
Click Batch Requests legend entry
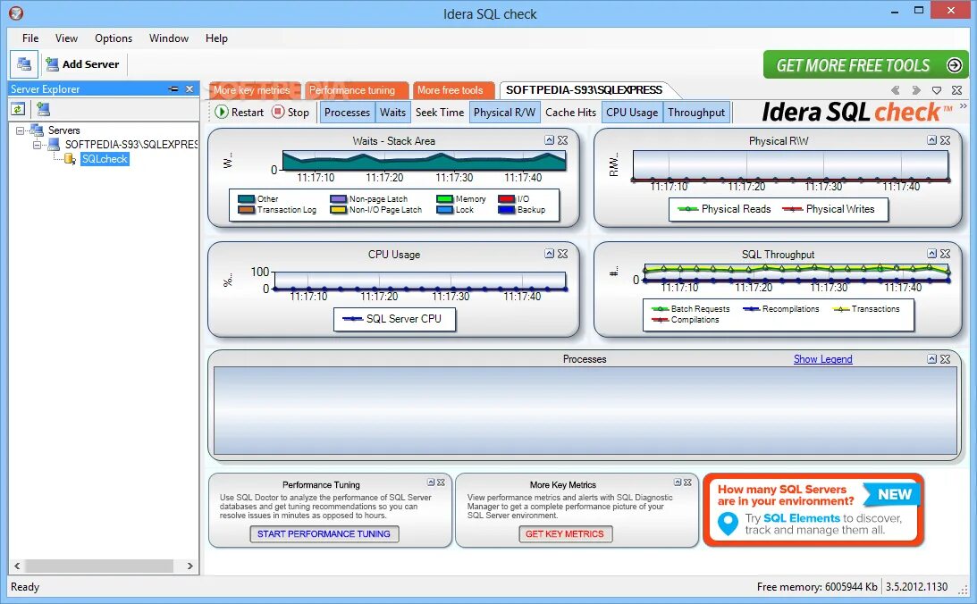[690, 309]
